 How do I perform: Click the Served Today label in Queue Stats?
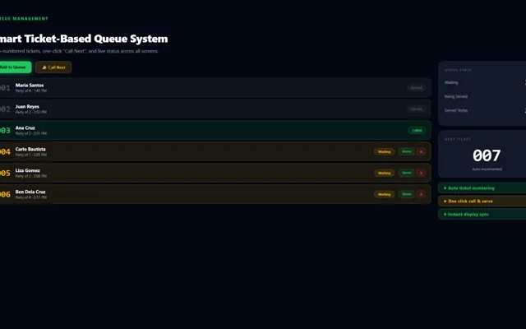pos(456,110)
